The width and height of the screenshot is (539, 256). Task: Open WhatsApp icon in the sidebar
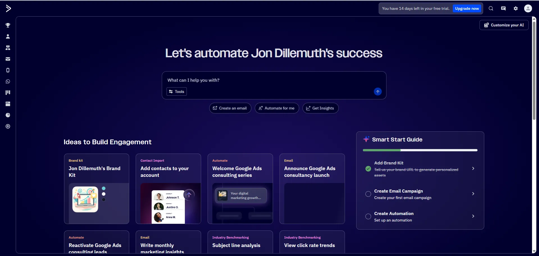pos(8,81)
